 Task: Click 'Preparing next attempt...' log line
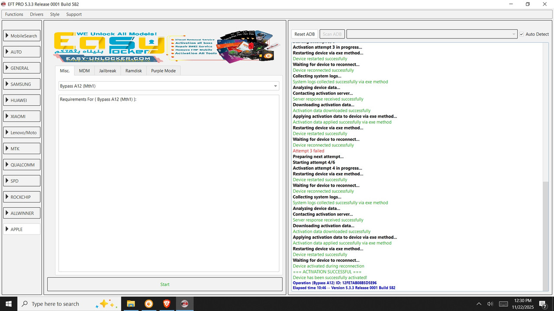tap(318, 156)
